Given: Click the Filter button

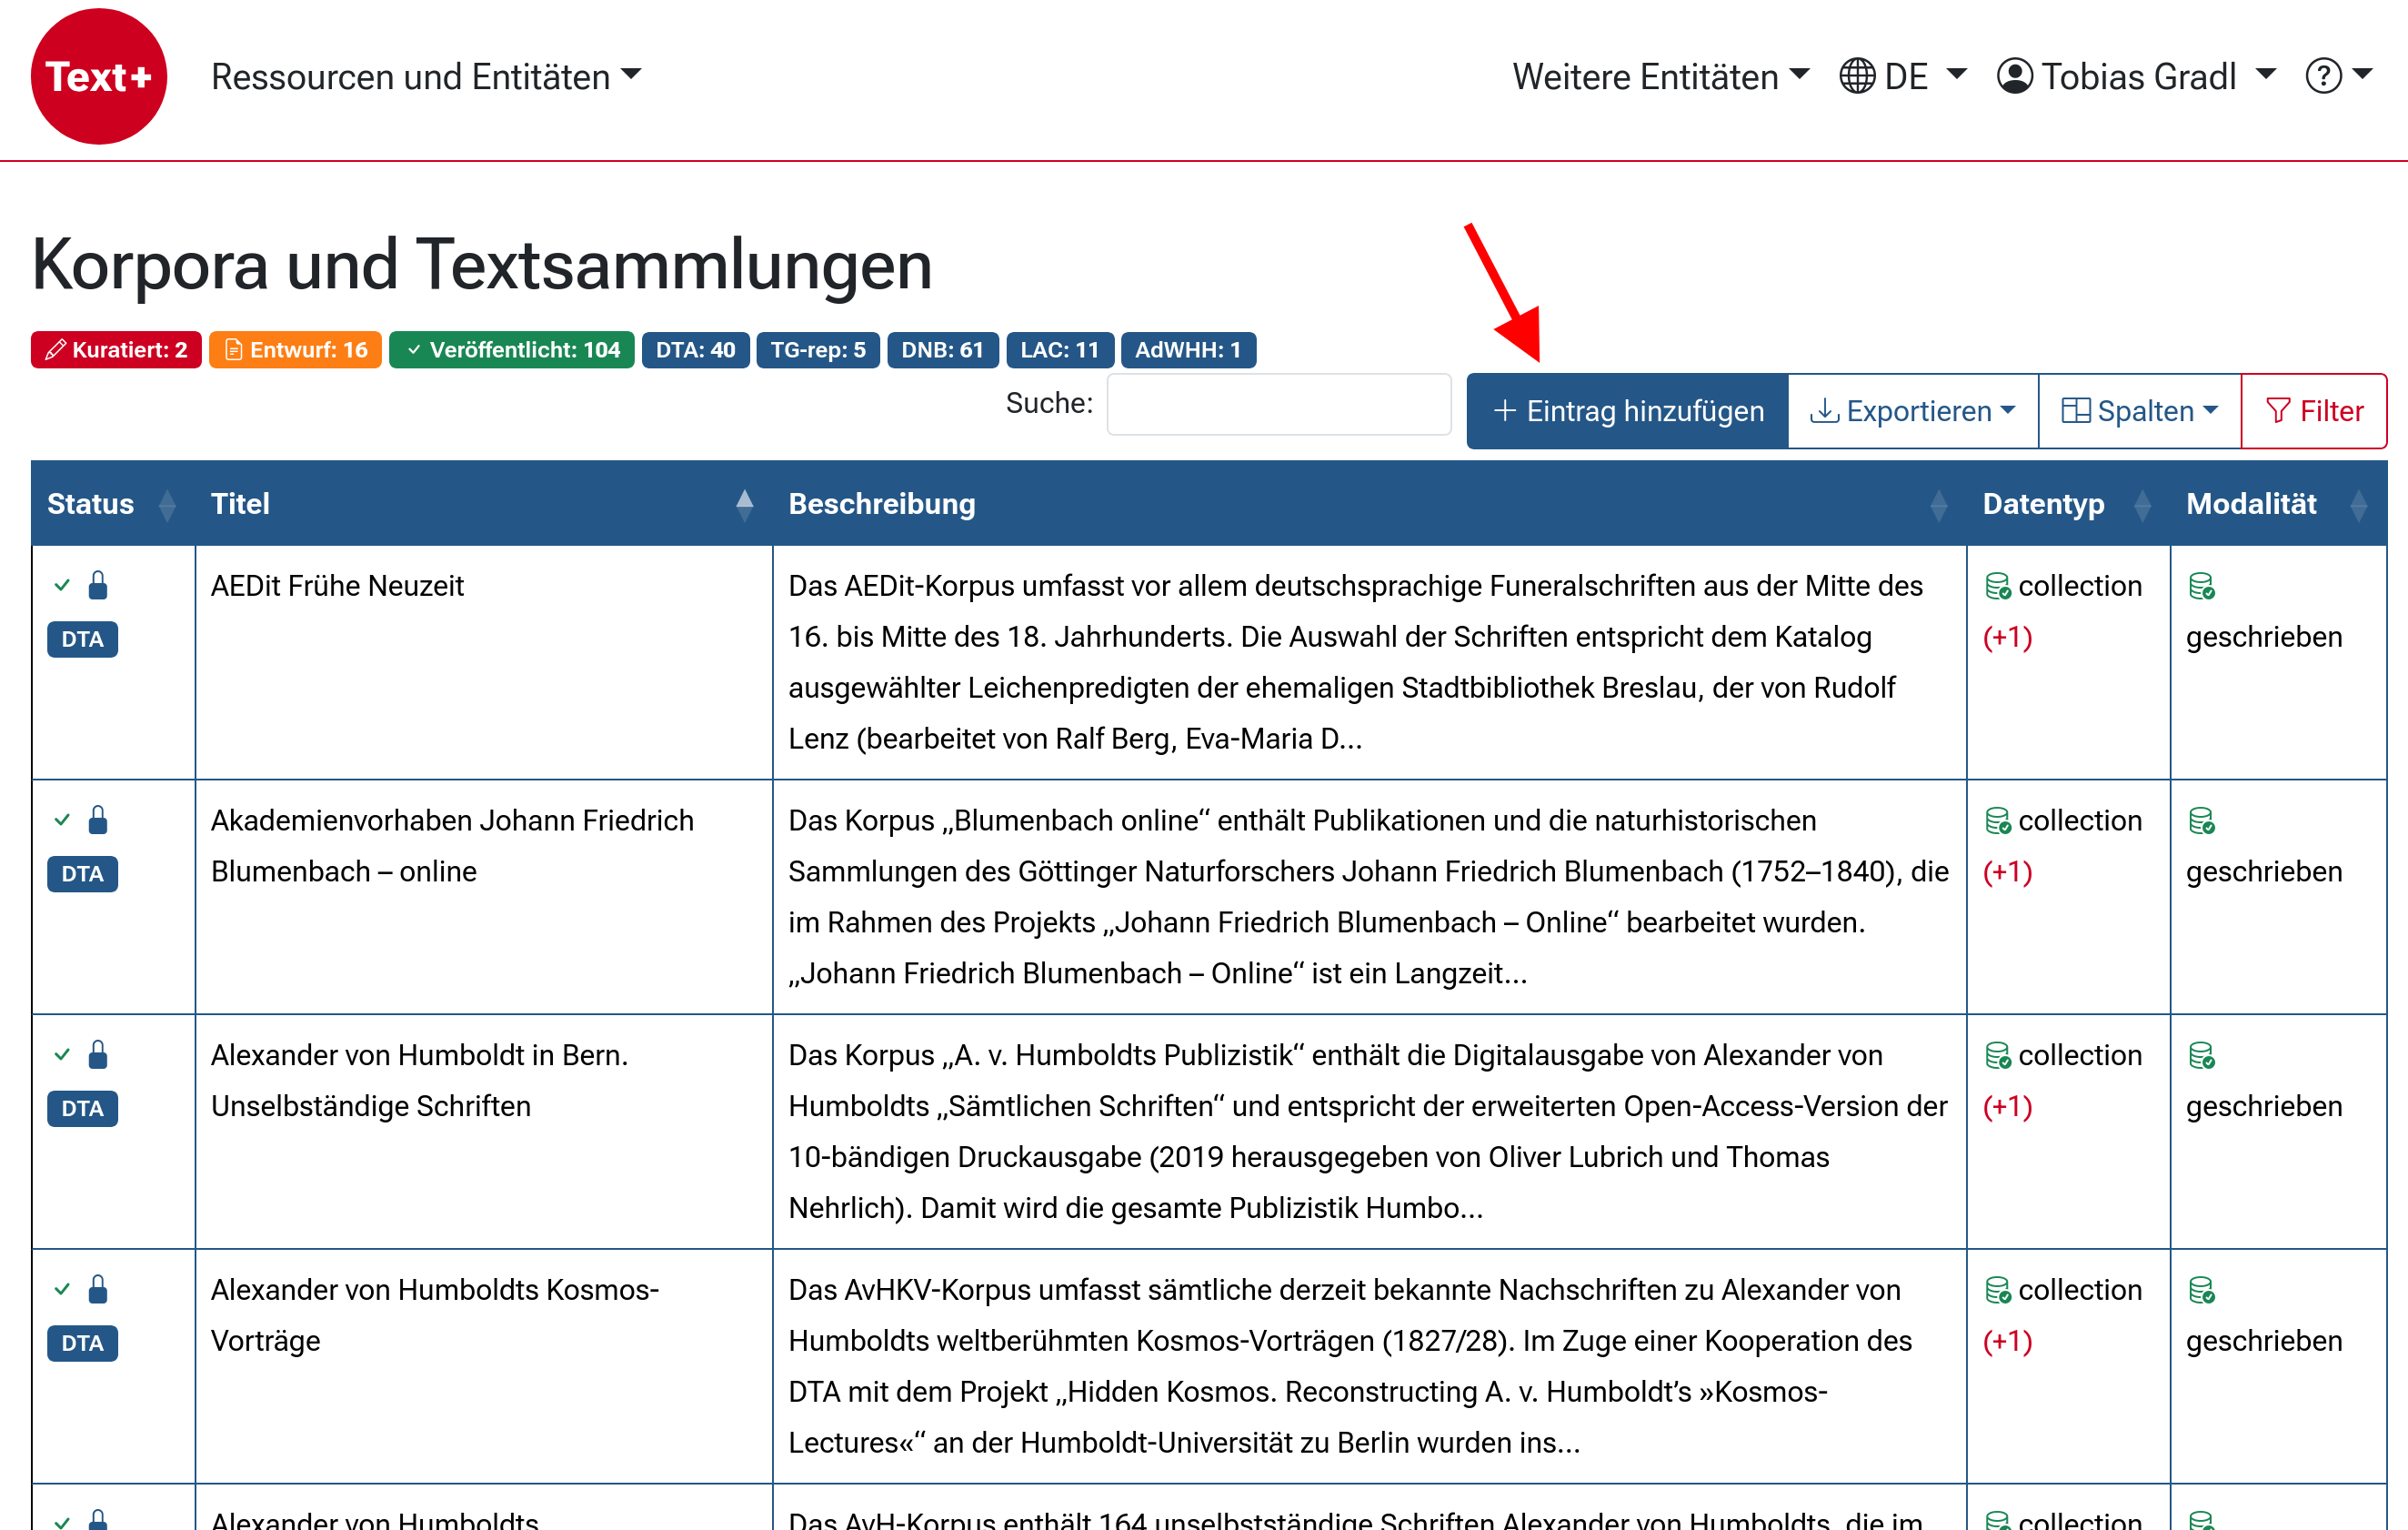Looking at the screenshot, I should 2314,411.
